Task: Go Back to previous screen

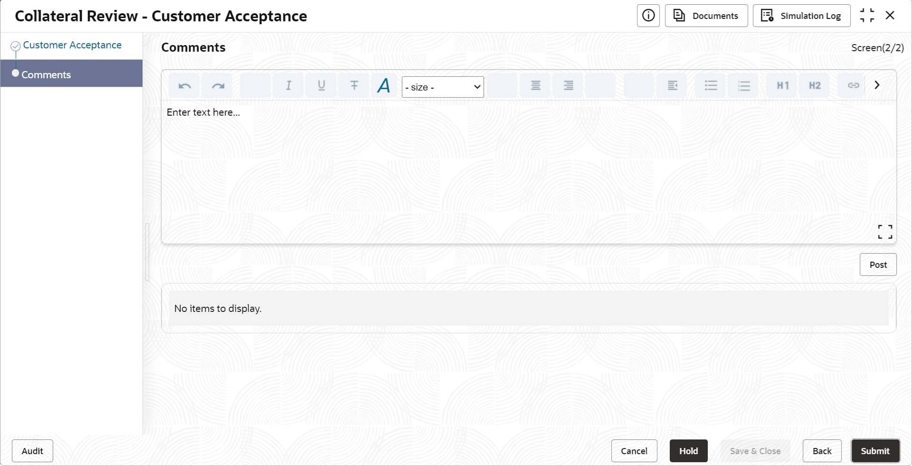Action: coord(822,451)
